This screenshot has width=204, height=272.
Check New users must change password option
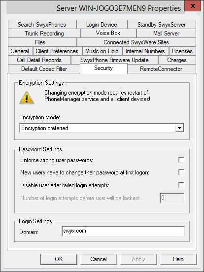(181, 172)
